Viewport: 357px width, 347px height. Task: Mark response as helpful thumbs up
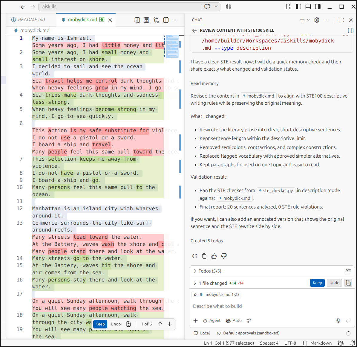[214, 256]
